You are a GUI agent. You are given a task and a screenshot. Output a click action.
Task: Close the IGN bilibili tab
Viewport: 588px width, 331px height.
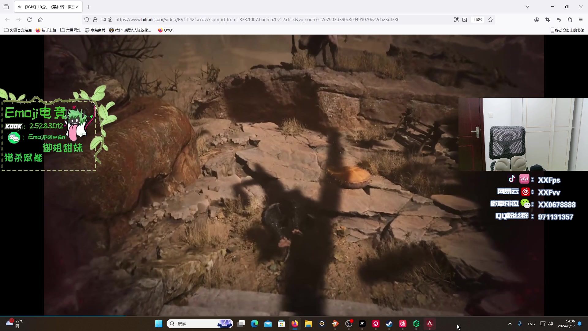77,7
